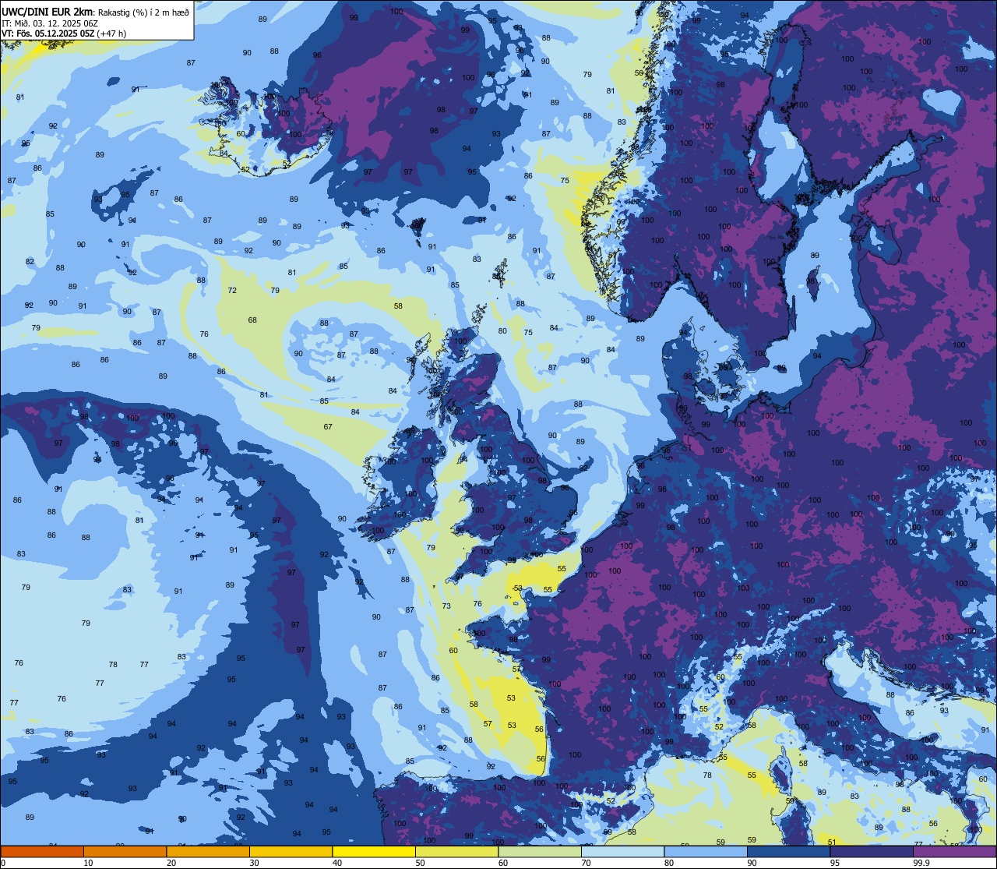The image size is (997, 869).
Task: Click the '67' humidity value on the map
Action: point(328,426)
